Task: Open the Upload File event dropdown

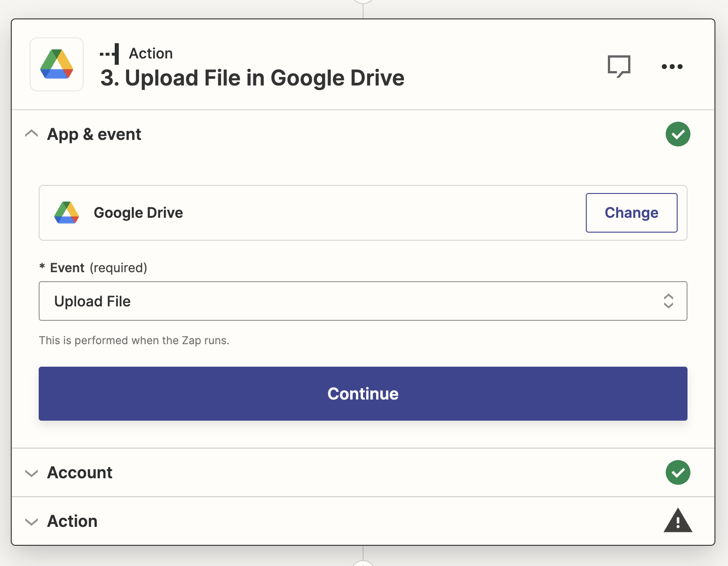Action: click(363, 301)
